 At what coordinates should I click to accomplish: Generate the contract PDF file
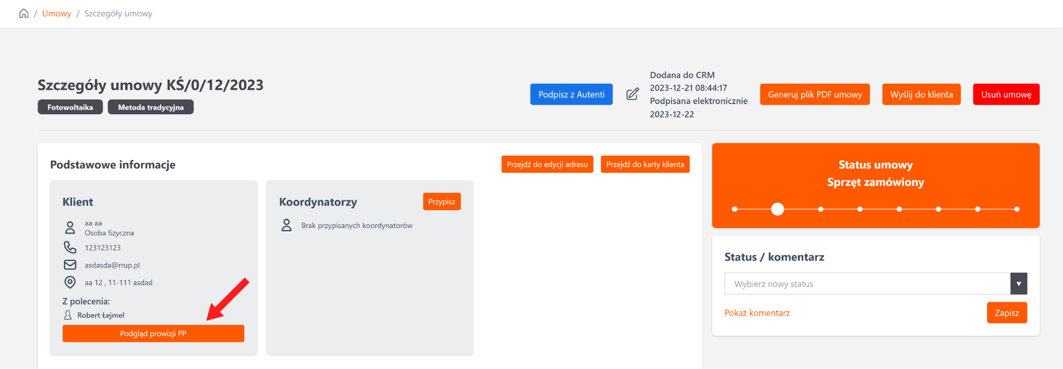click(815, 94)
